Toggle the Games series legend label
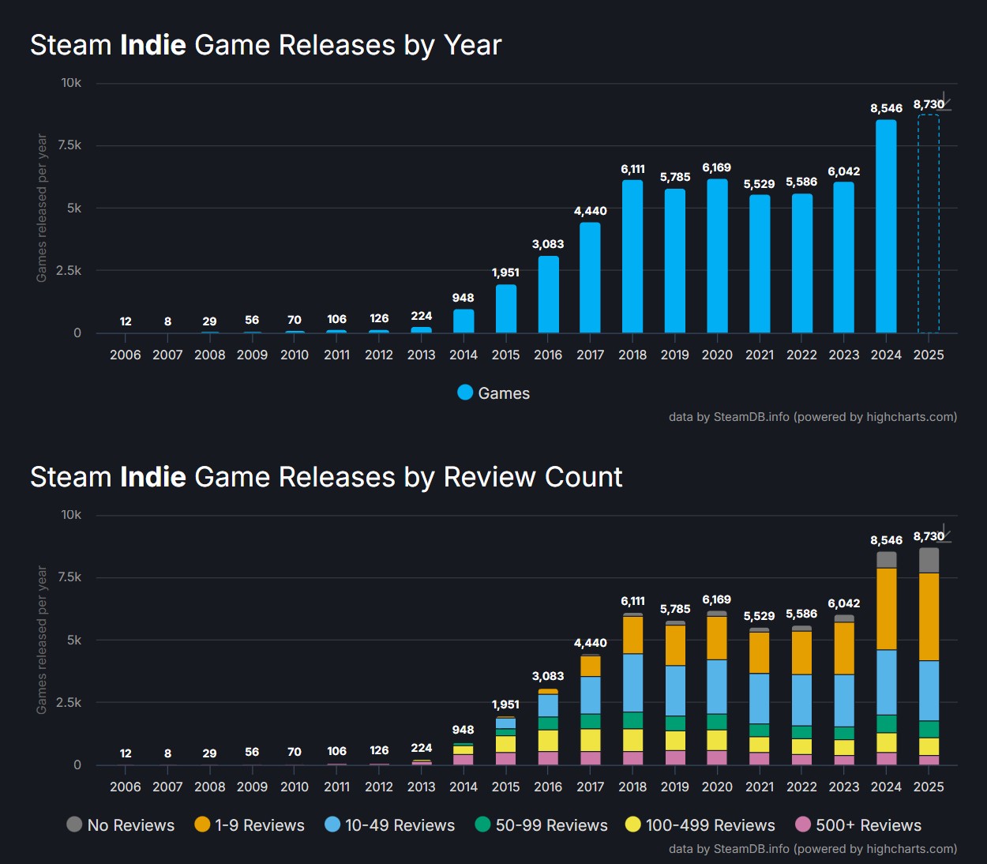Viewport: 987px width, 864px height. 504,393
